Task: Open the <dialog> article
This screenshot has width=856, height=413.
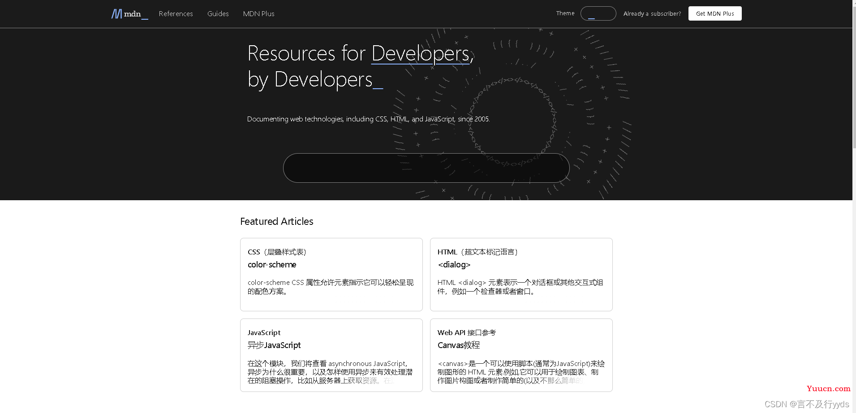Action: 454,265
